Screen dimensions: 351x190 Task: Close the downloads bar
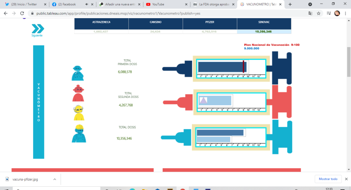click(346, 179)
